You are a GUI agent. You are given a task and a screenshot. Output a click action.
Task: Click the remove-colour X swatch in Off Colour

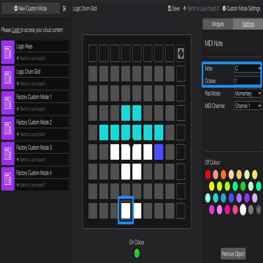(x=259, y=210)
